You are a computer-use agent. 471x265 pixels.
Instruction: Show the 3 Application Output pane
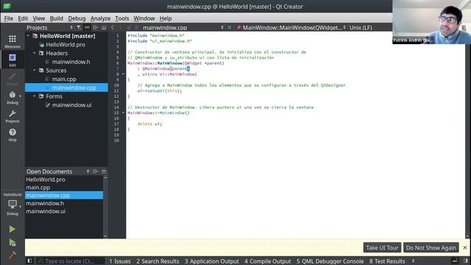tap(212, 261)
